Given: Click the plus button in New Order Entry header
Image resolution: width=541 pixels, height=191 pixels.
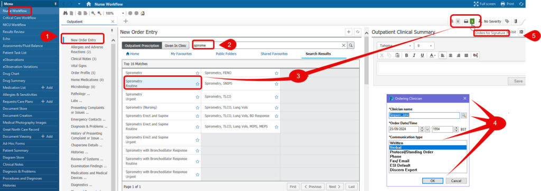Looking at the screenshot, I should [349, 32].
